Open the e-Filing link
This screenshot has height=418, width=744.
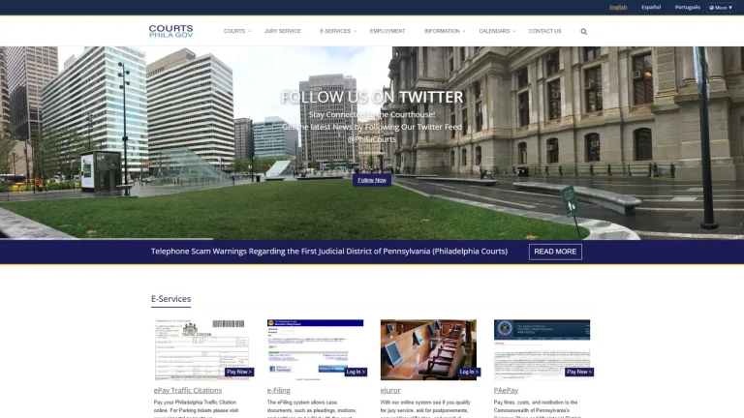point(279,391)
